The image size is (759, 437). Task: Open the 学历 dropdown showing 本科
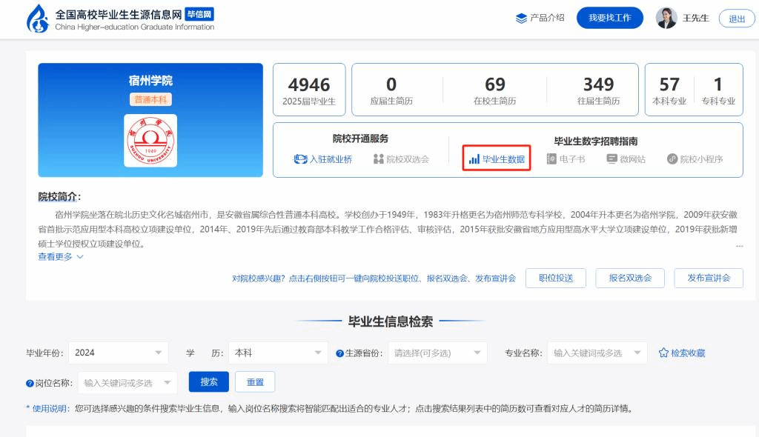tap(277, 353)
